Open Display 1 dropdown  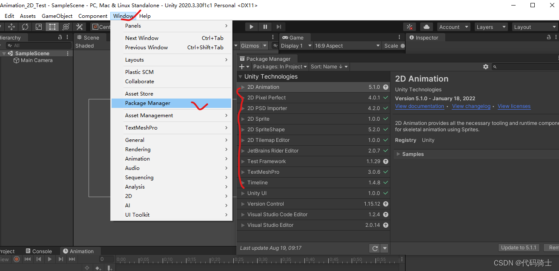(296, 45)
